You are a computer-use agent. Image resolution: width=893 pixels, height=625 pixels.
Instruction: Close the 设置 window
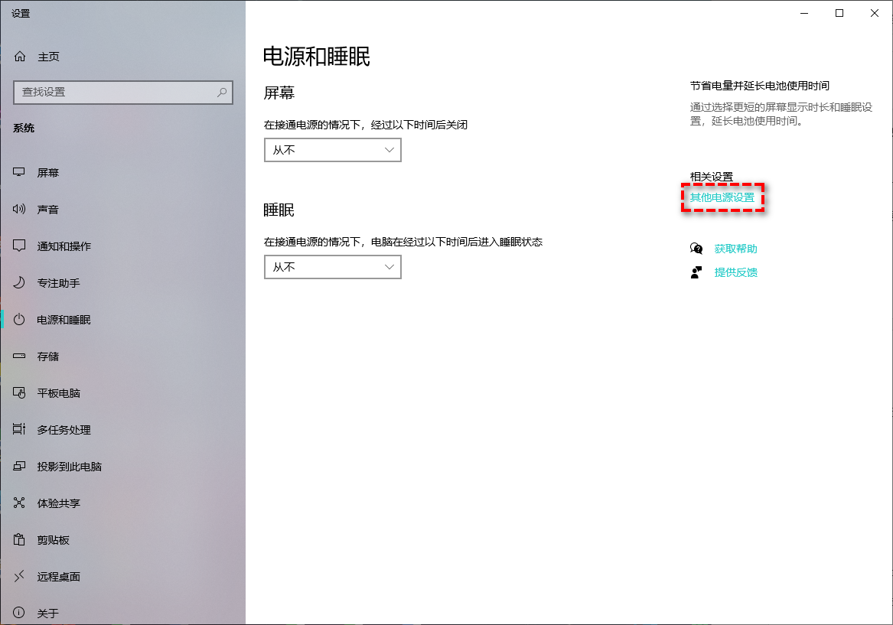pyautogui.click(x=874, y=13)
